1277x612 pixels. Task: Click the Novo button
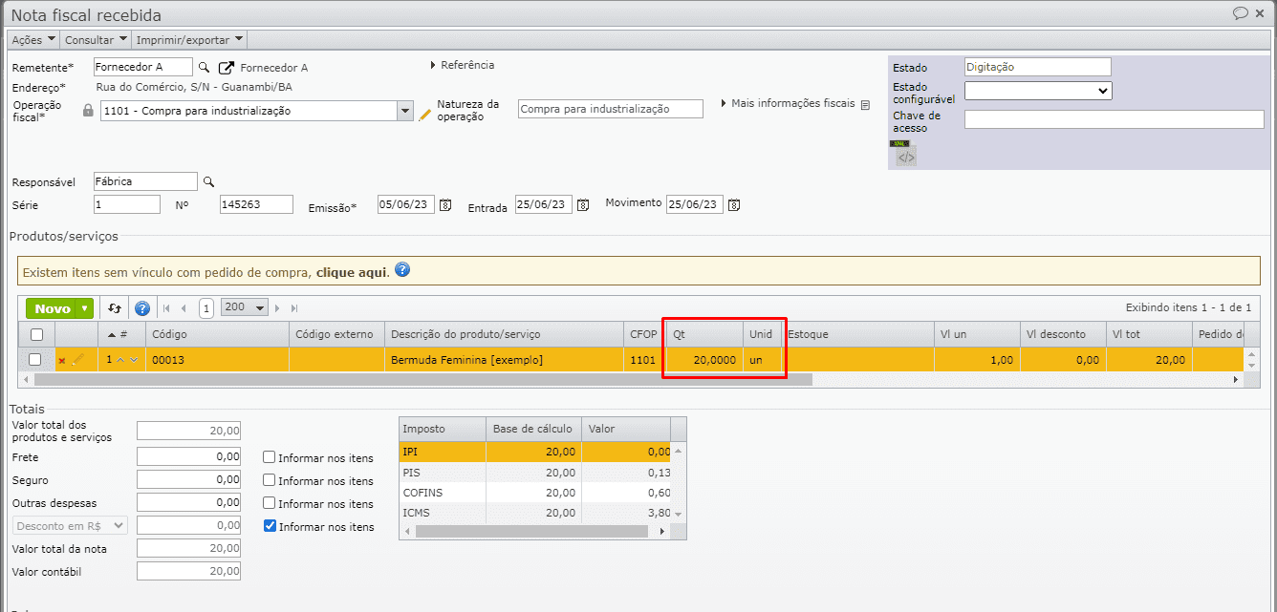click(53, 308)
